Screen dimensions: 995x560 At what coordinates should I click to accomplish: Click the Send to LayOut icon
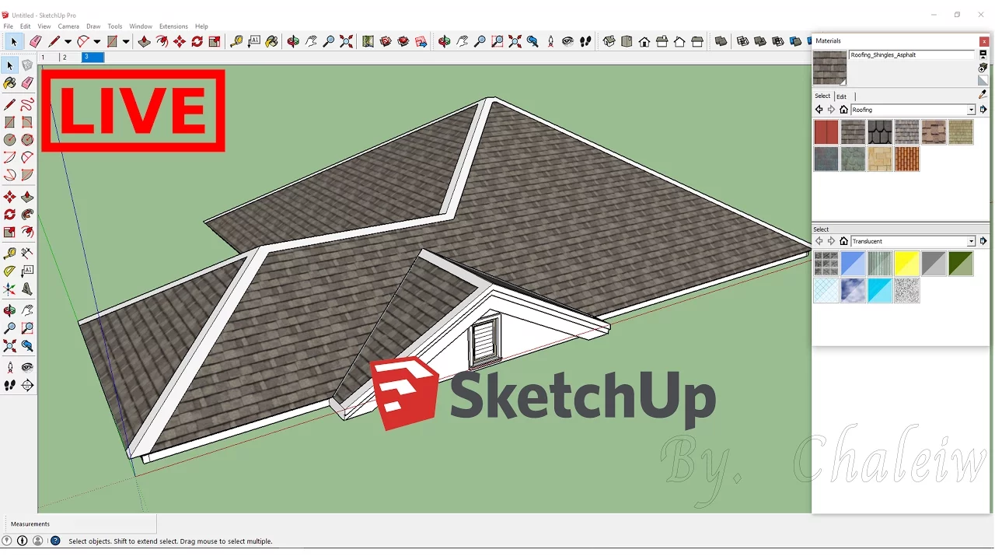[421, 41]
